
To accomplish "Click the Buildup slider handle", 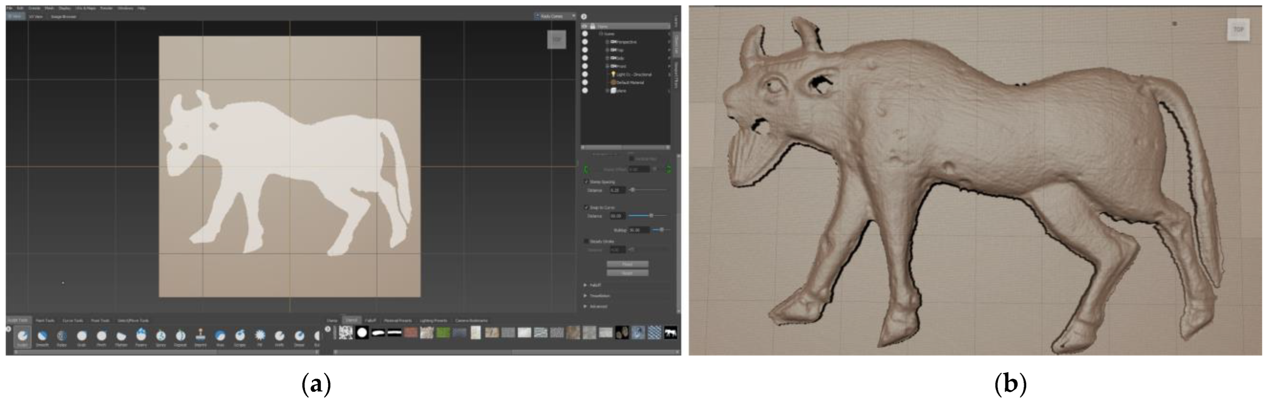I will [x=662, y=229].
